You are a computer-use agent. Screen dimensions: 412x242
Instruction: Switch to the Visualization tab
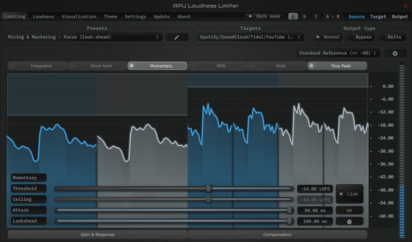(79, 16)
